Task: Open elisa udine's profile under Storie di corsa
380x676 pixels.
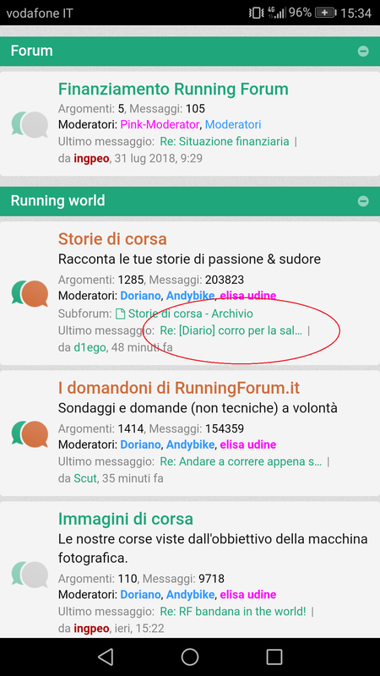Action: coord(248,296)
